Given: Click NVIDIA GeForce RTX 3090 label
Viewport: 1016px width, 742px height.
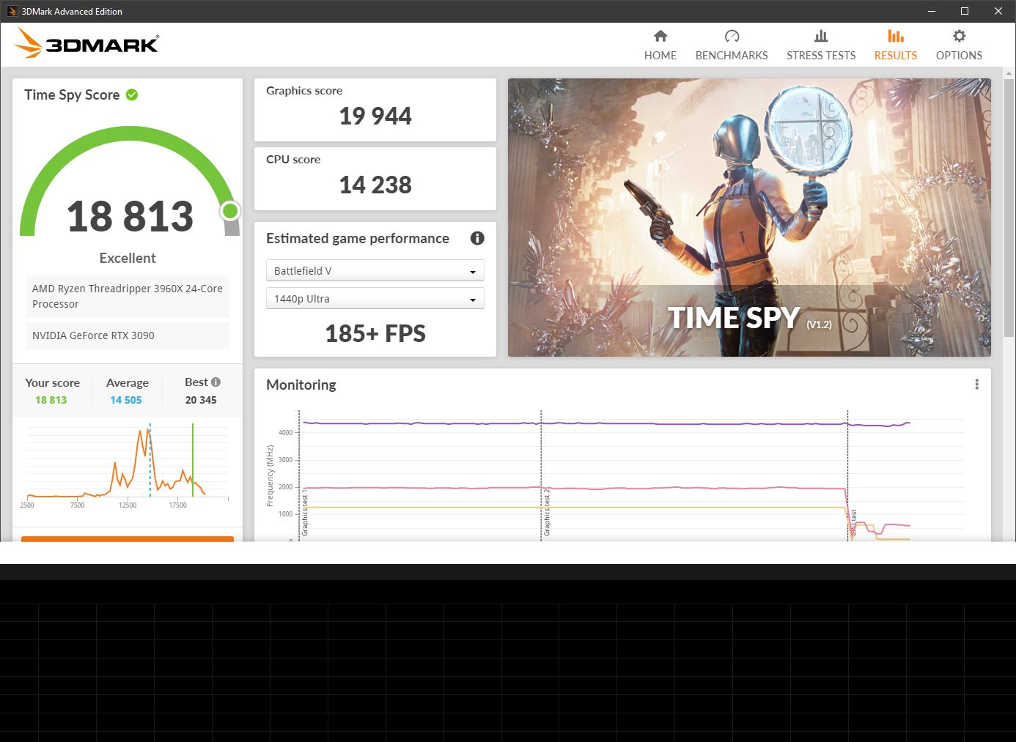Looking at the screenshot, I should point(128,335).
